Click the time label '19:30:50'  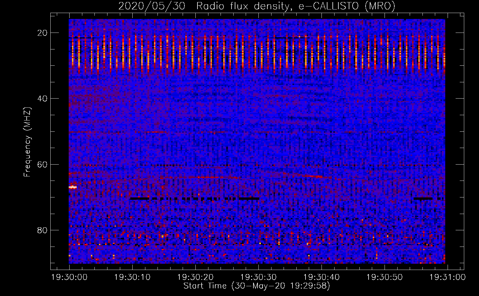[x=385, y=277]
